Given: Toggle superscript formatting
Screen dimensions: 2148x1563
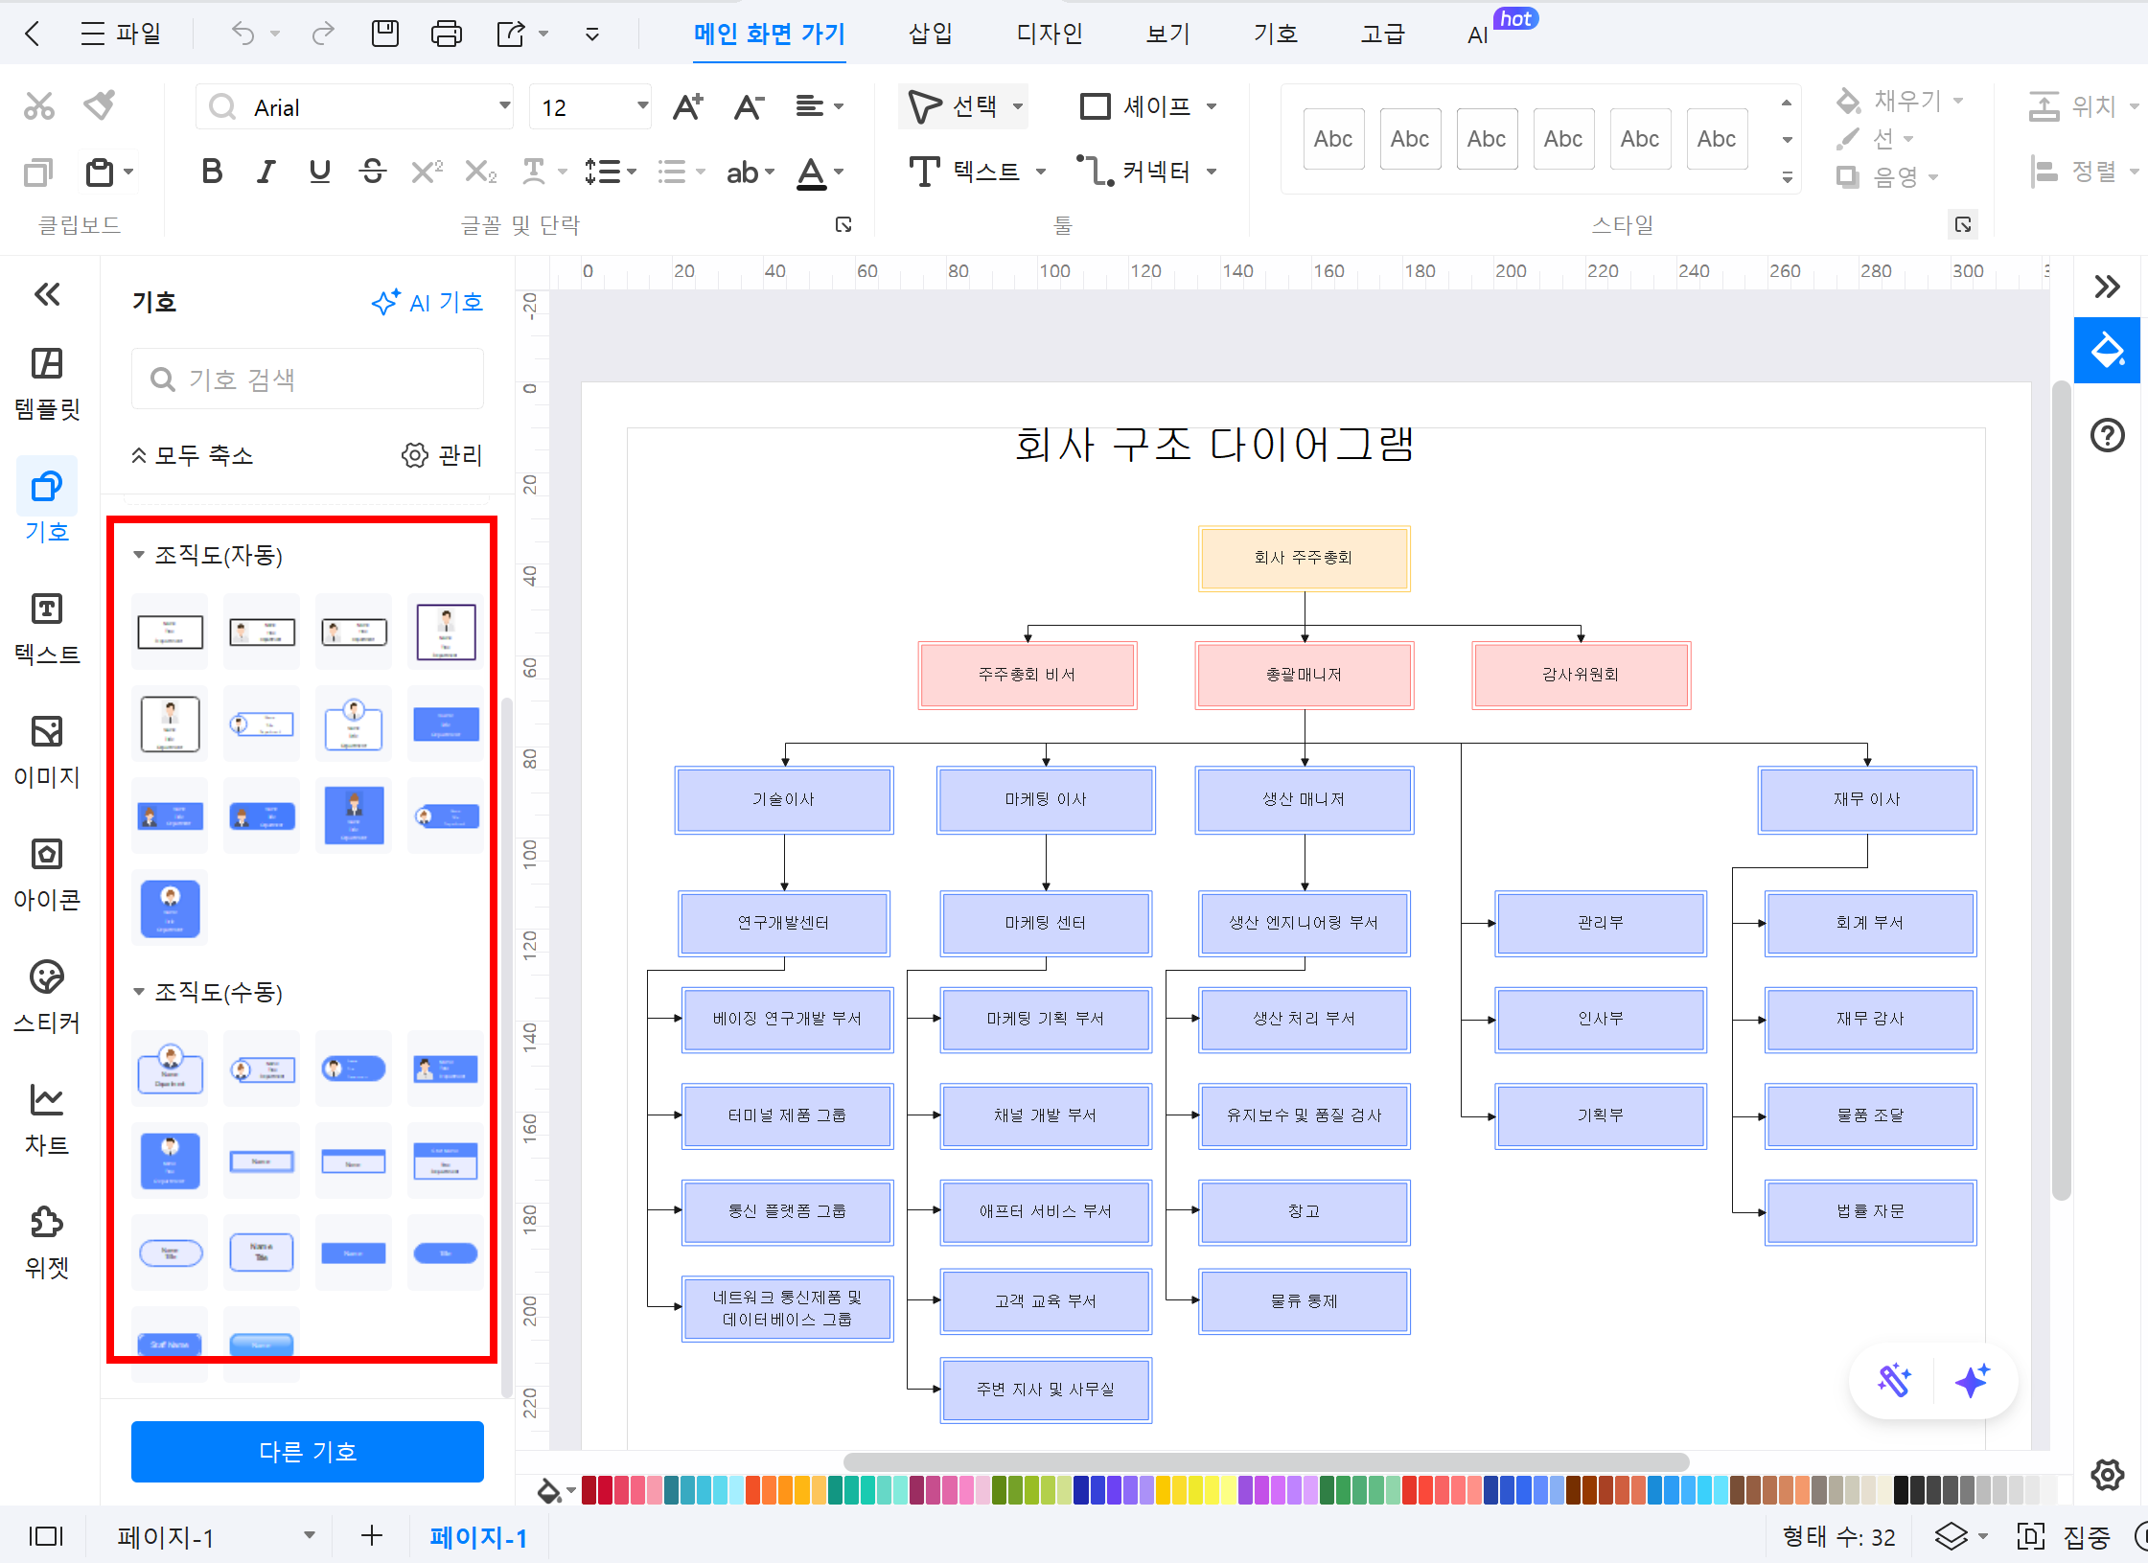Looking at the screenshot, I should pos(427,172).
